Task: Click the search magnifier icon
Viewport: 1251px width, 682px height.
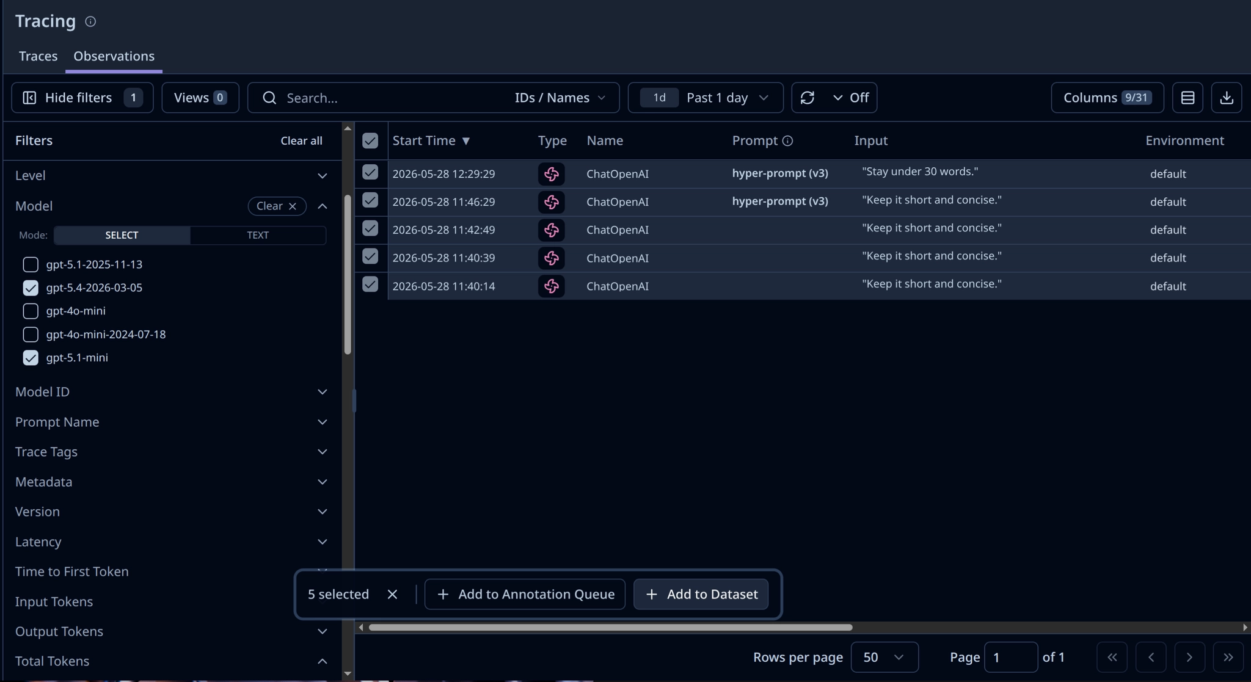Action: pyautogui.click(x=269, y=98)
